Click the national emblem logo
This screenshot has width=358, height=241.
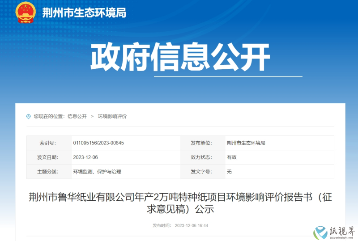[26, 13]
